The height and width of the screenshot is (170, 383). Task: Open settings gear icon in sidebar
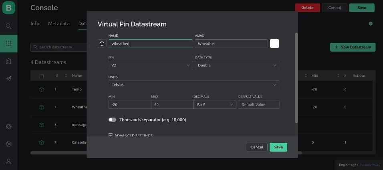(x=8, y=144)
